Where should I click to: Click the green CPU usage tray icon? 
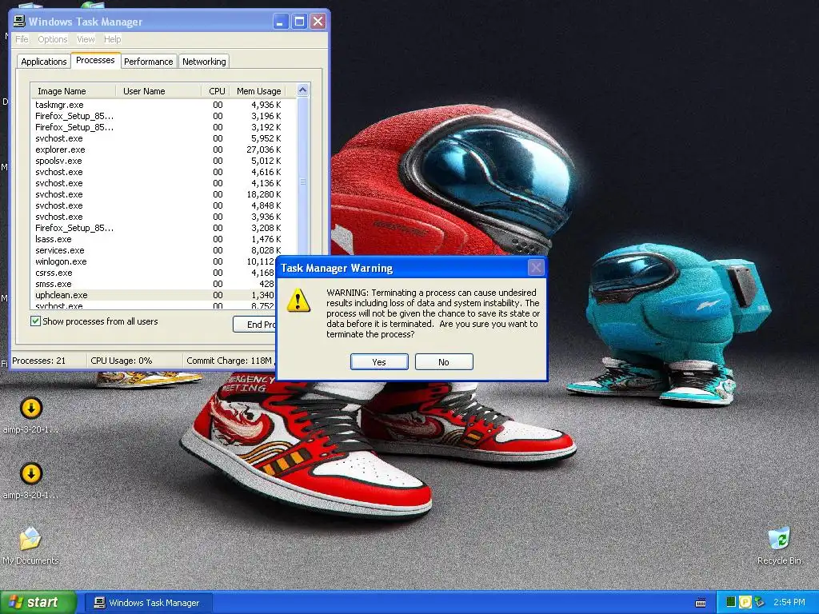(731, 602)
